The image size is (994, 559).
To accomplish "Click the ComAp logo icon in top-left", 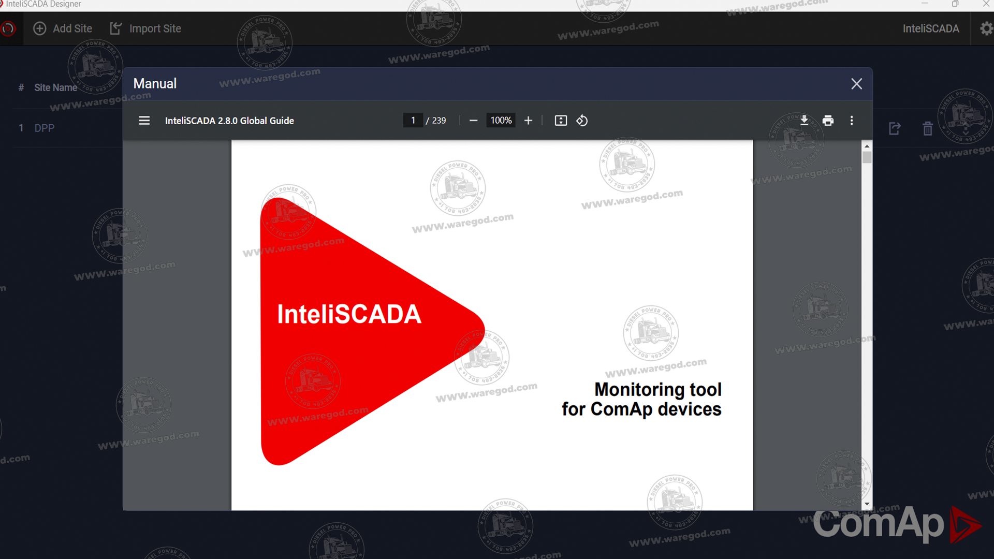I will click(8, 28).
